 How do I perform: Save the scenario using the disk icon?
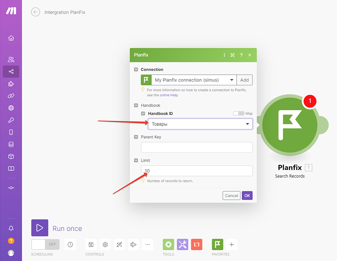(91, 245)
